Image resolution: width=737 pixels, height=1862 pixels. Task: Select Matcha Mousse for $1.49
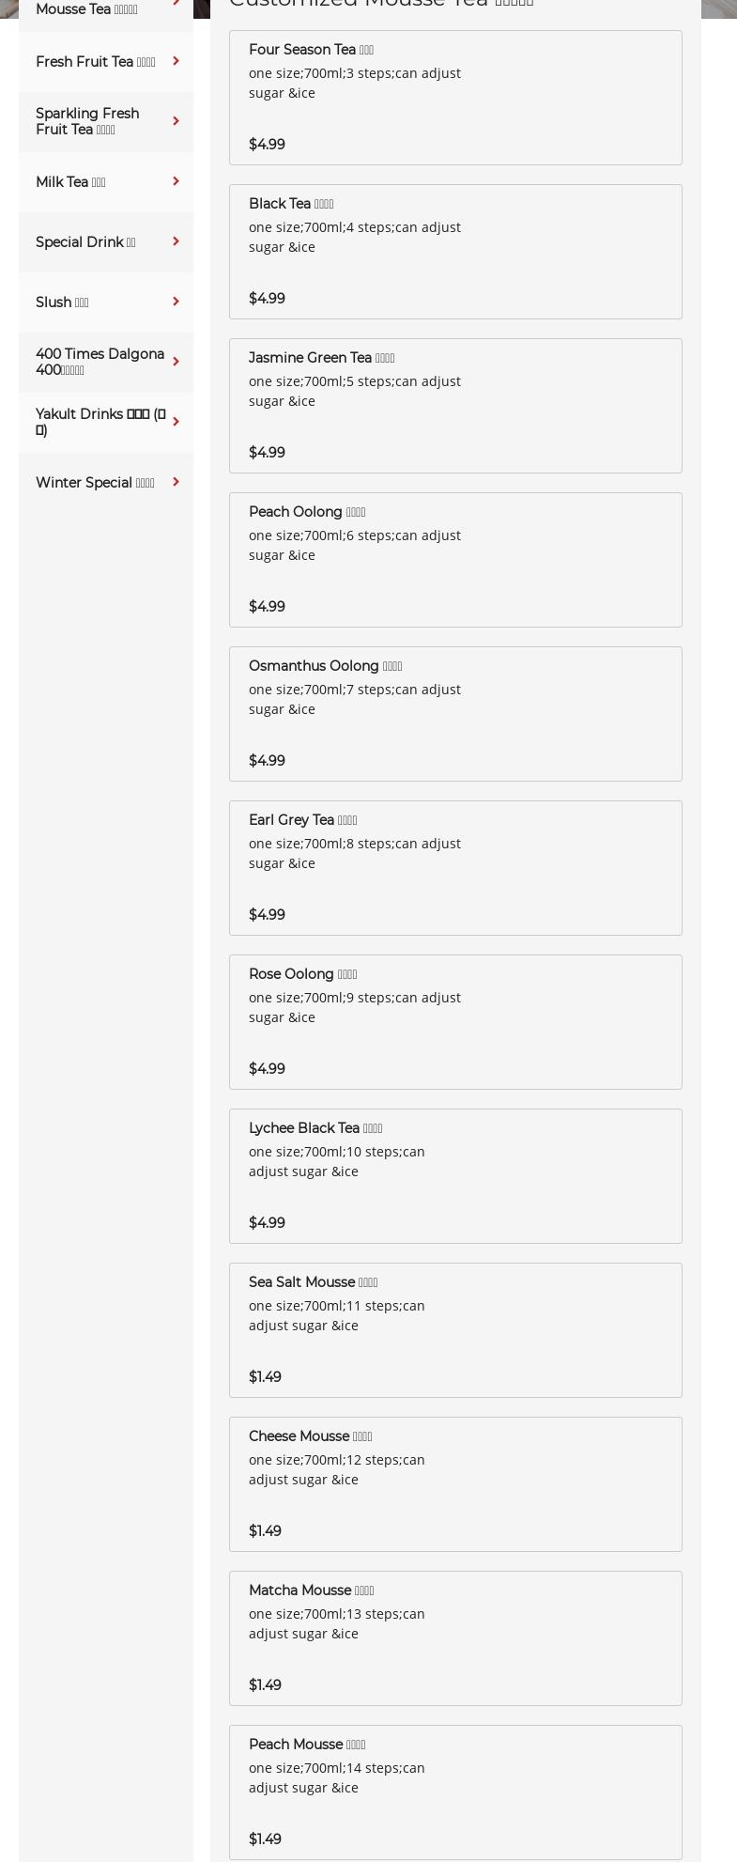click(x=455, y=1638)
